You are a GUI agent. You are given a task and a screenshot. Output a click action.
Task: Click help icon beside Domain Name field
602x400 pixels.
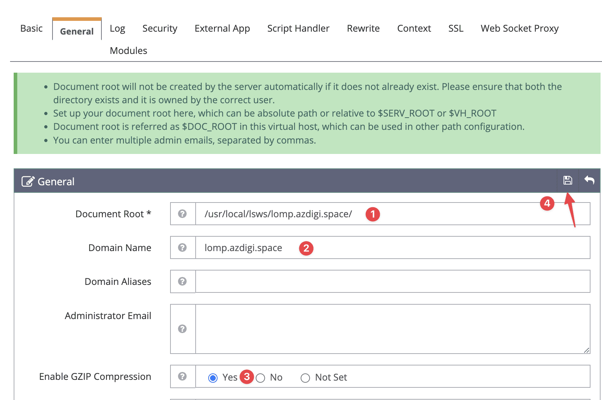tap(182, 247)
